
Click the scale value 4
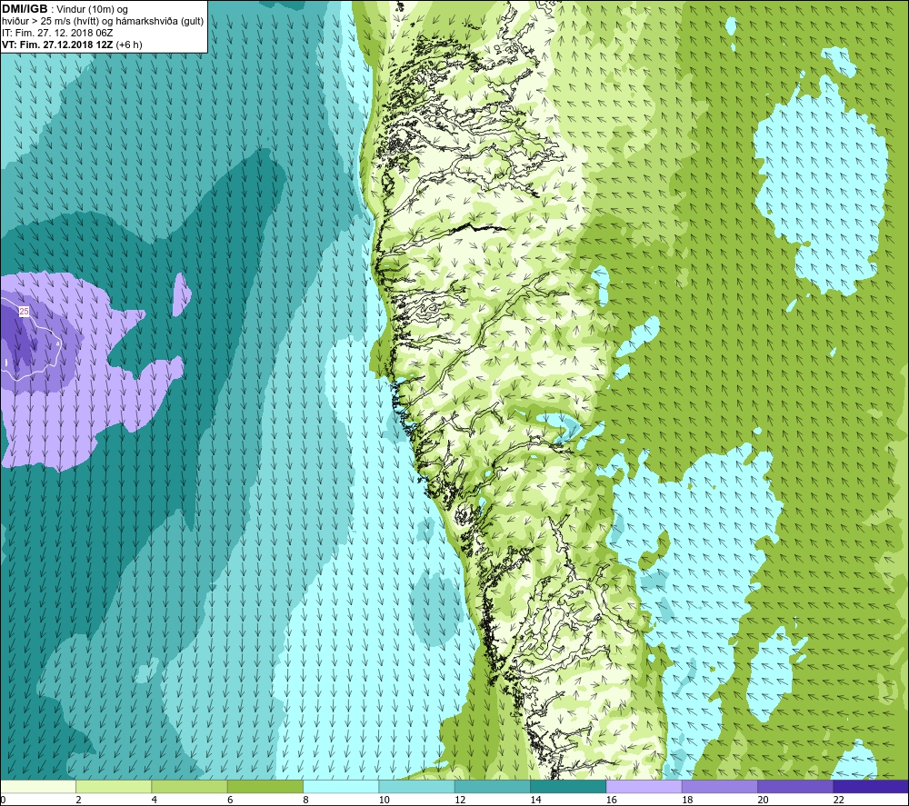point(155,801)
